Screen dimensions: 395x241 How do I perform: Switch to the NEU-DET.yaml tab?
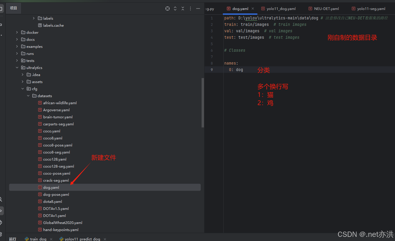tap(326, 9)
